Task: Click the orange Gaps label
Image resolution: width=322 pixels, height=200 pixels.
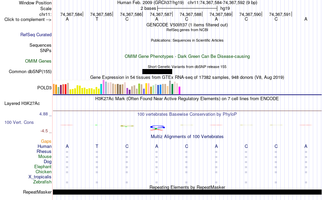Action: coord(46,141)
